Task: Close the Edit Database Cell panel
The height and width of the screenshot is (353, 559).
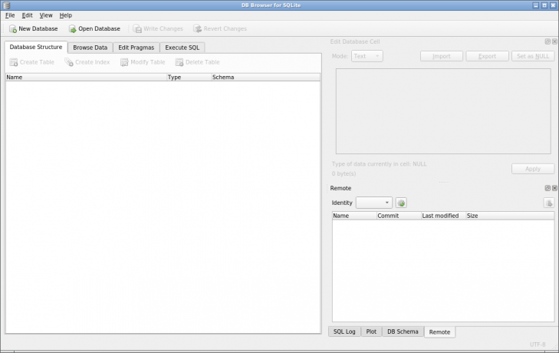Action: 554,41
